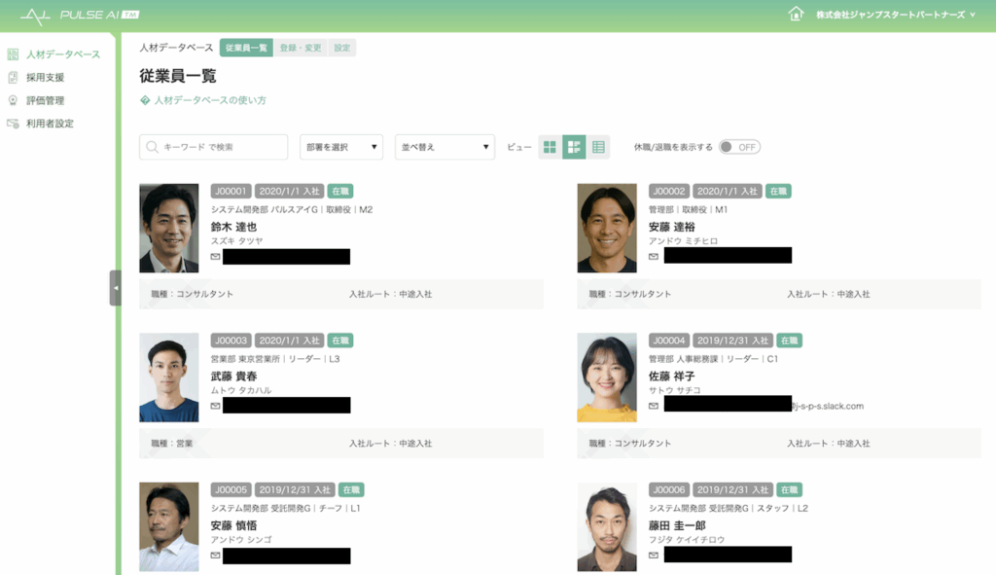Click the diamond icon beside 人材データベースの使い方
Screen dimensions: 996x575
145,100
